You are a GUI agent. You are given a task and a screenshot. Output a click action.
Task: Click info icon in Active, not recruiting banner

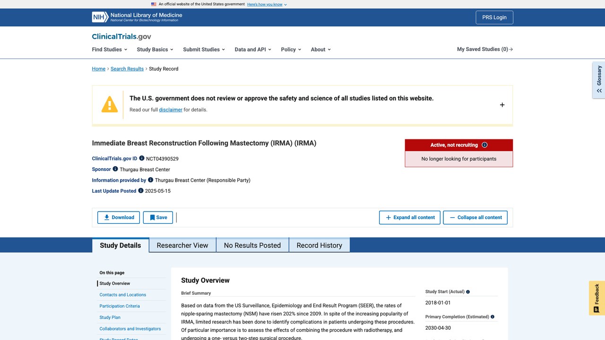tap(484, 145)
